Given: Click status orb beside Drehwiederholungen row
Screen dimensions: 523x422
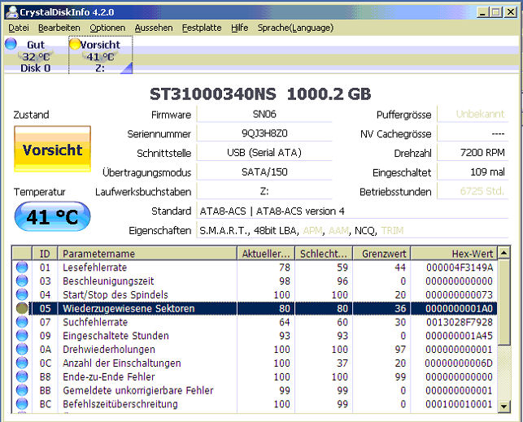Looking at the screenshot, I should [22, 350].
